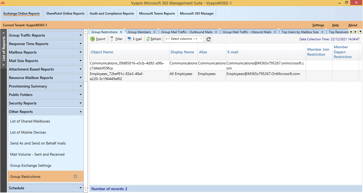
Task: Click the Number of records status text
Action: [109, 189]
